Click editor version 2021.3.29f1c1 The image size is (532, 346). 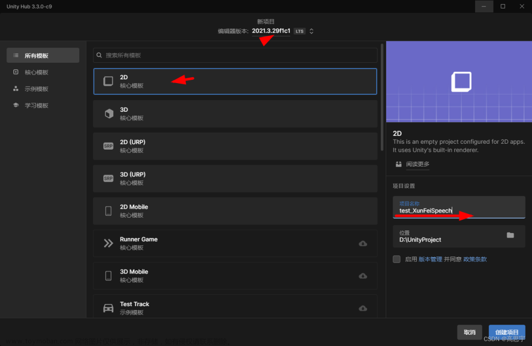point(271,31)
